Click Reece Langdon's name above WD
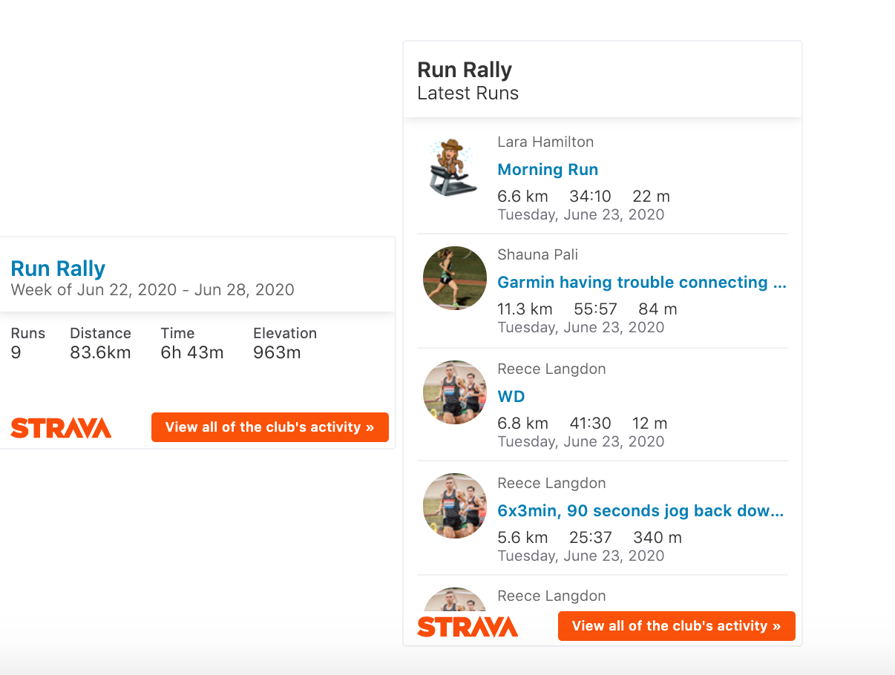The height and width of the screenshot is (675, 895). [x=551, y=369]
